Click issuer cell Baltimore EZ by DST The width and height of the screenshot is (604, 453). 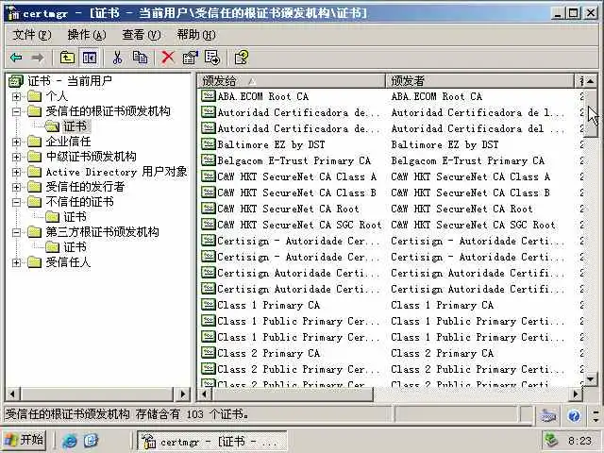(445, 144)
